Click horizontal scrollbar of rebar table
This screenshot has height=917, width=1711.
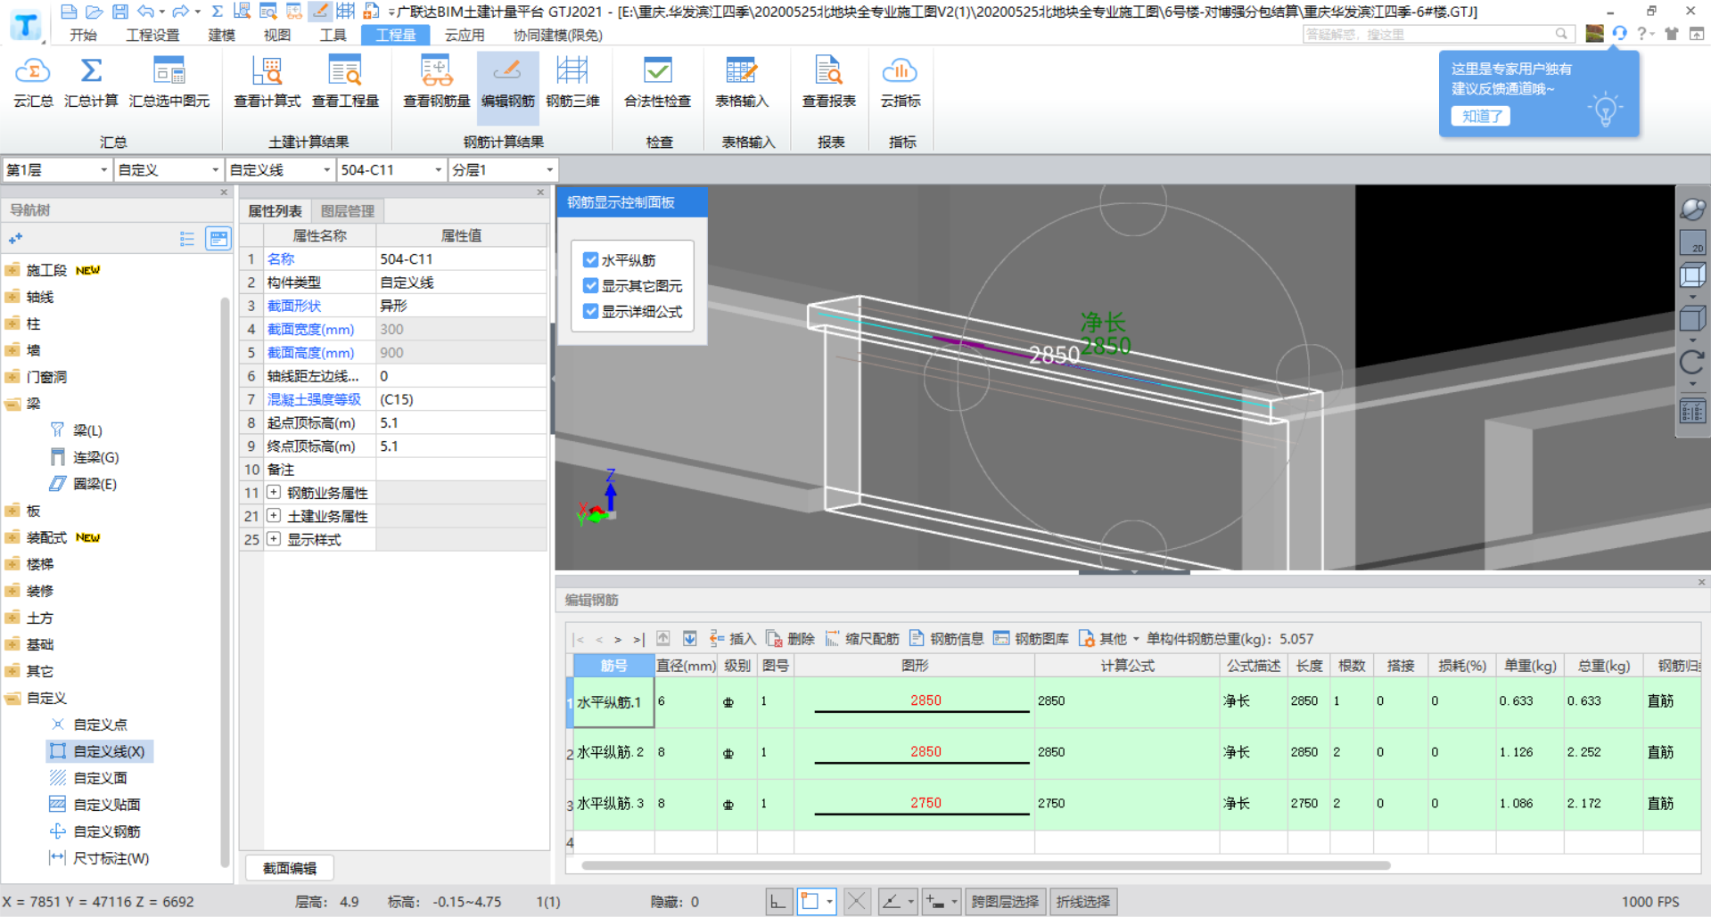tap(985, 865)
